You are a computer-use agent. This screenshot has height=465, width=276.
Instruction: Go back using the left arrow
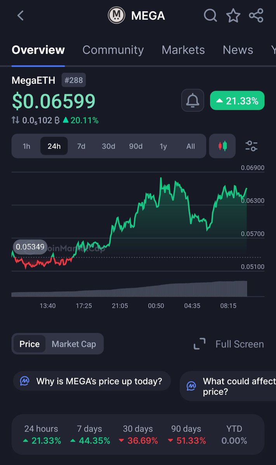[21, 15]
